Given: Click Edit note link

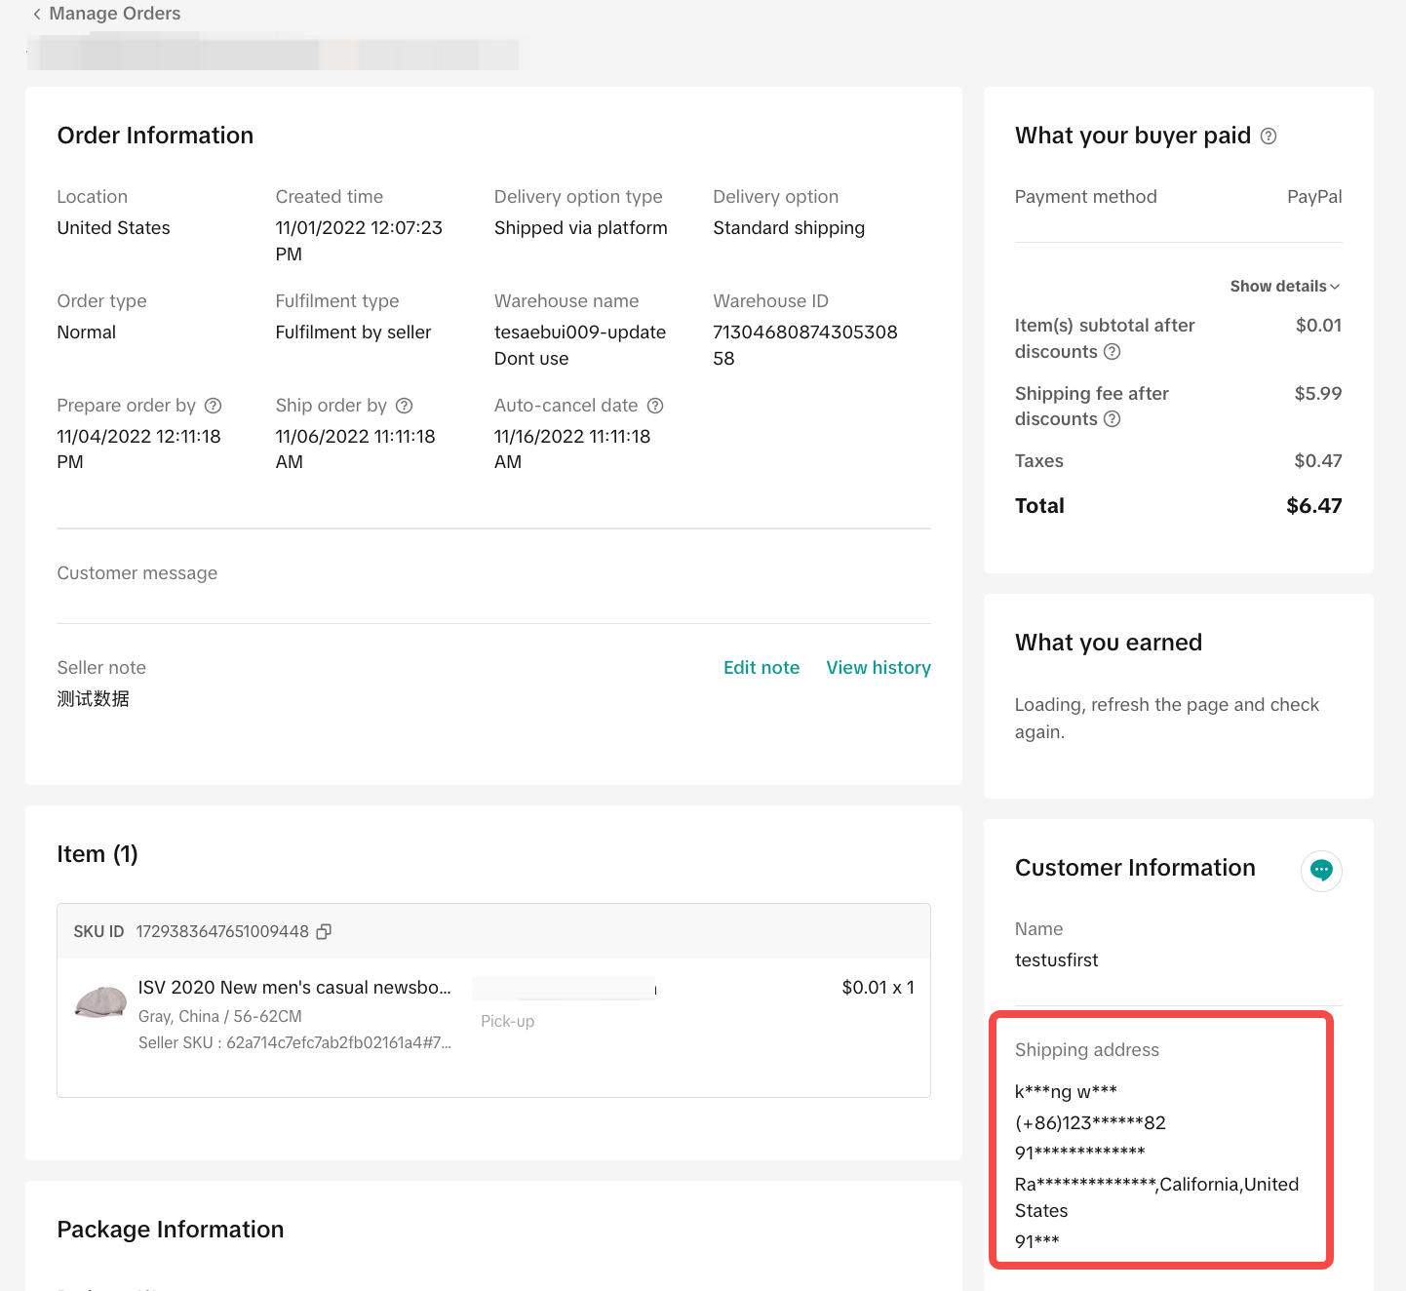Looking at the screenshot, I should pyautogui.click(x=761, y=668).
